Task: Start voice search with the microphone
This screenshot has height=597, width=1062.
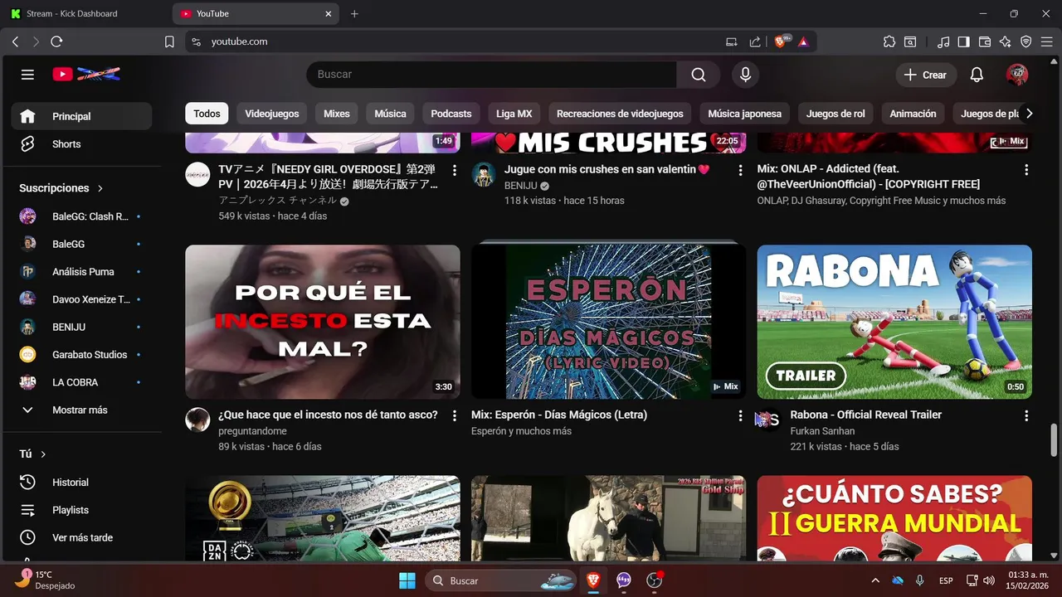Action: (x=745, y=75)
